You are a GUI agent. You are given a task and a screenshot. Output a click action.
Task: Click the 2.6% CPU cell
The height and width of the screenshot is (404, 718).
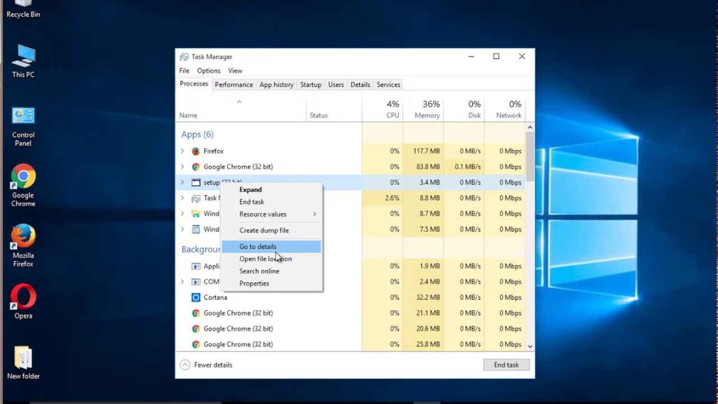click(x=383, y=198)
